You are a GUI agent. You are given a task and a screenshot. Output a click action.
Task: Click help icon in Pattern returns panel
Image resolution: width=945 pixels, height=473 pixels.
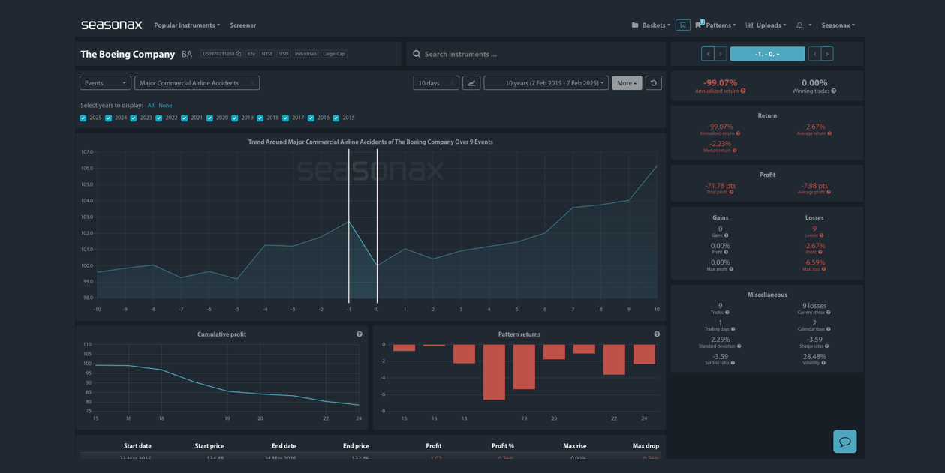coord(657,334)
